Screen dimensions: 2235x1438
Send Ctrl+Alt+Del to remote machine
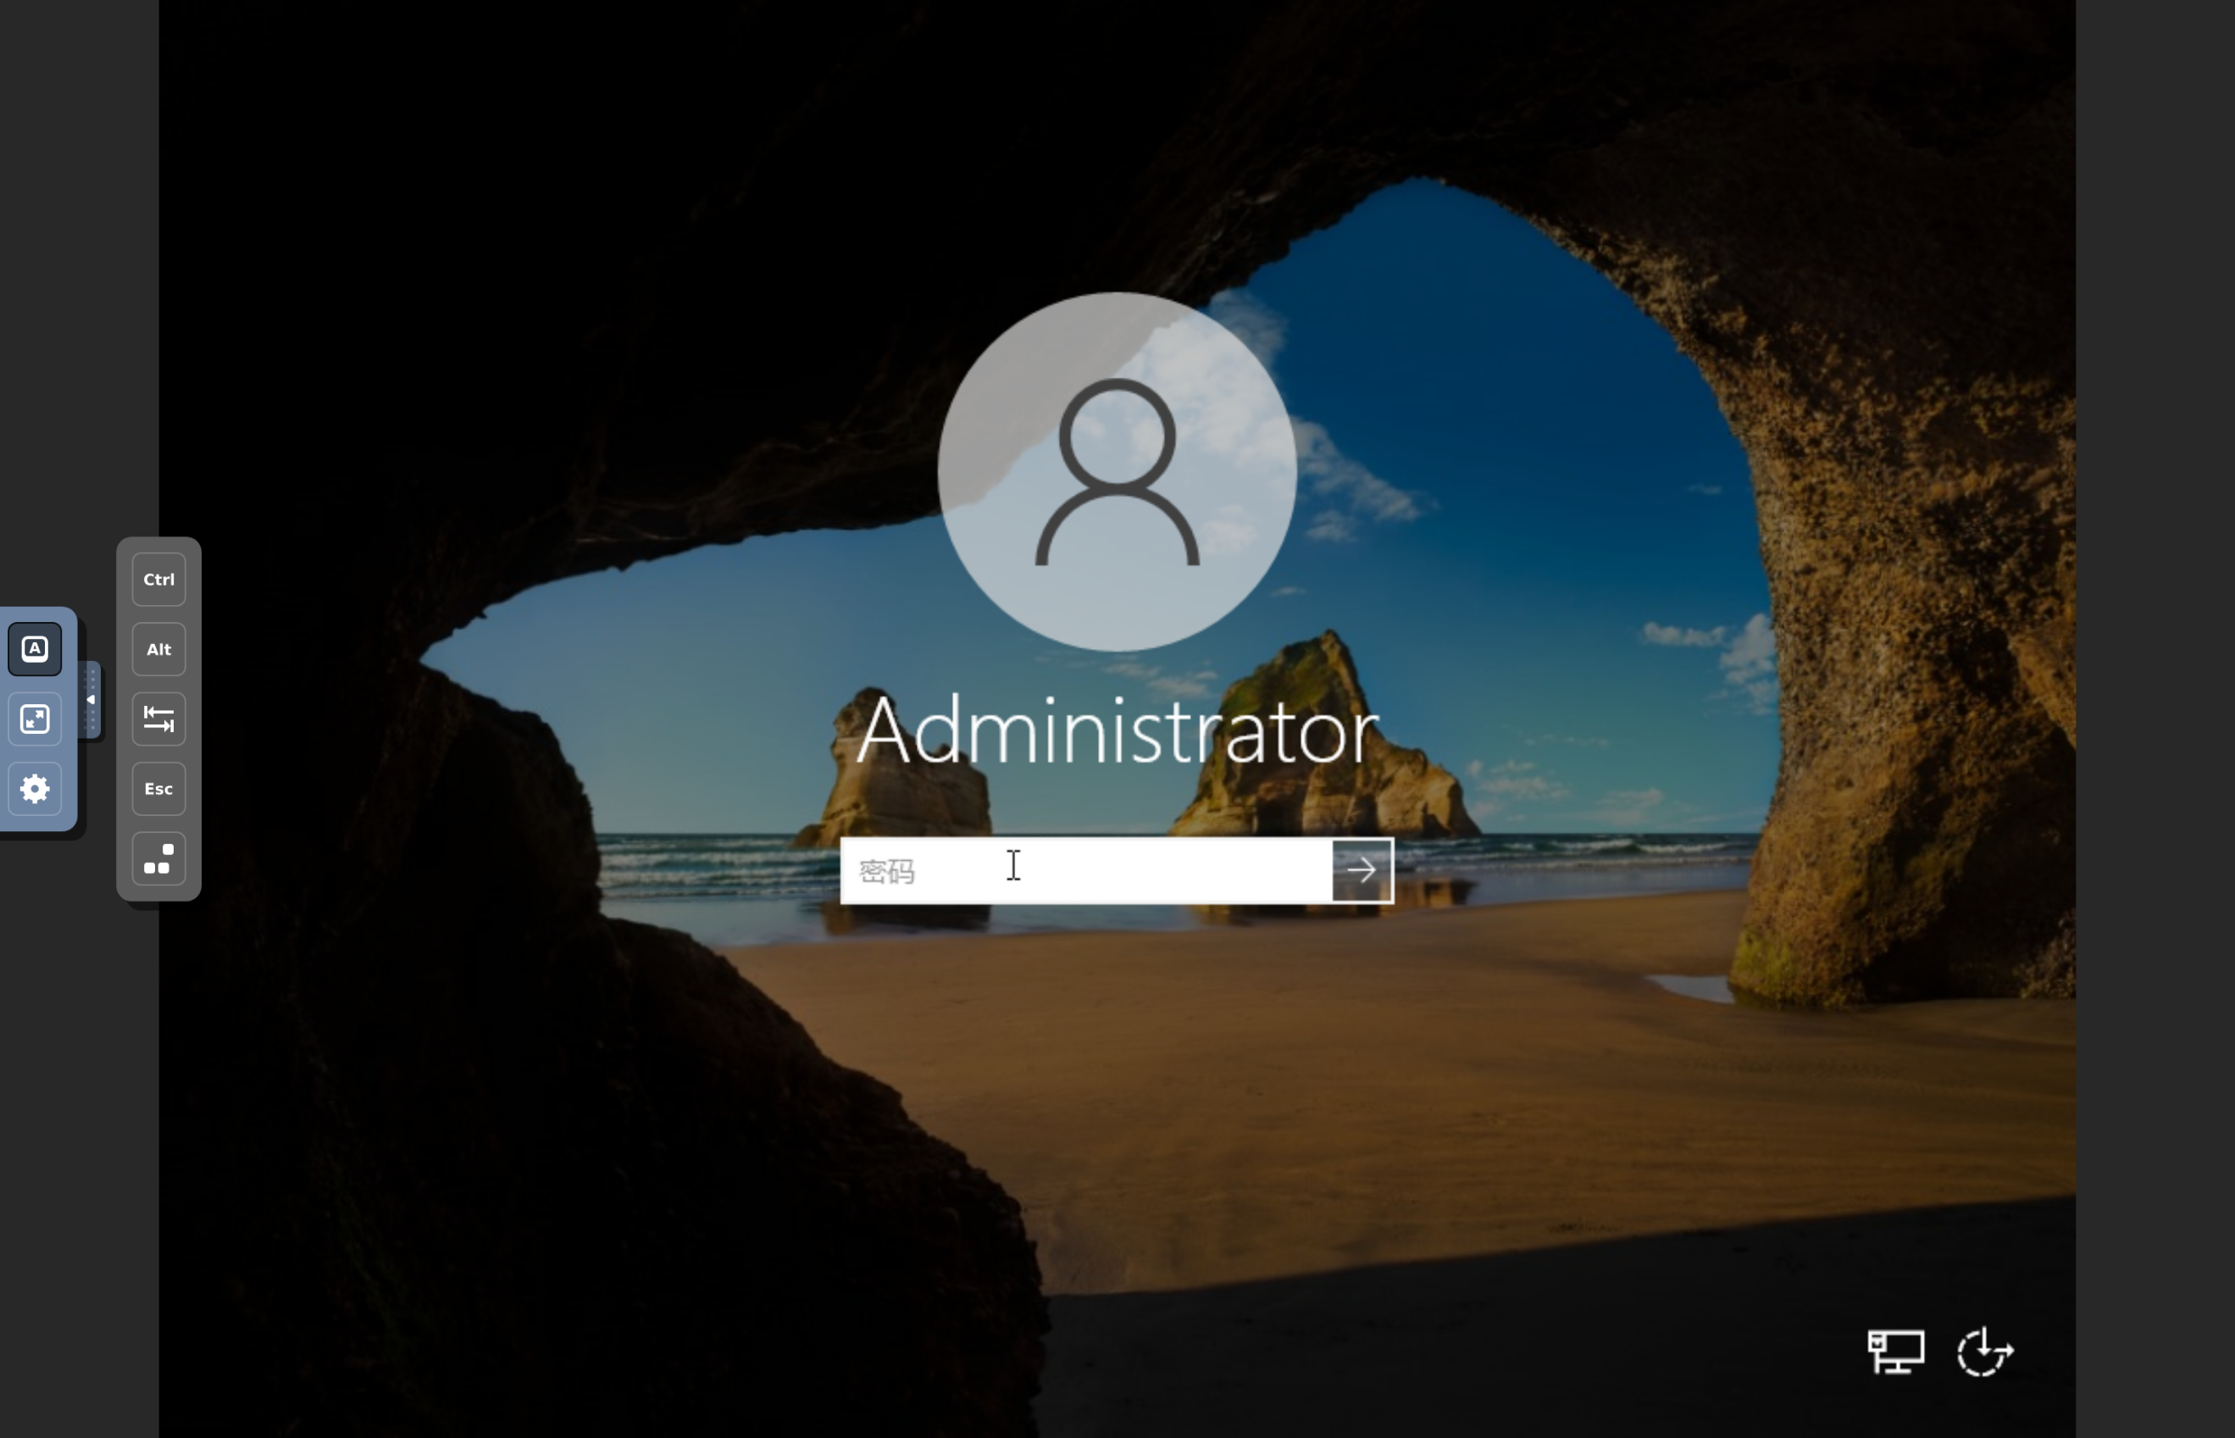[158, 859]
